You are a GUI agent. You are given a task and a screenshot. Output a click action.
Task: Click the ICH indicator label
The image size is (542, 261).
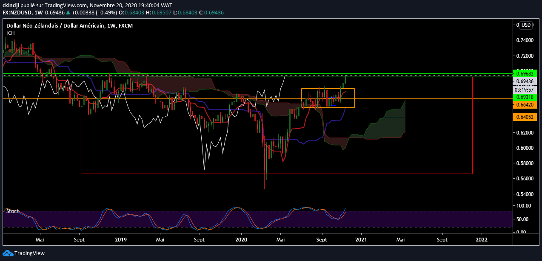11,33
